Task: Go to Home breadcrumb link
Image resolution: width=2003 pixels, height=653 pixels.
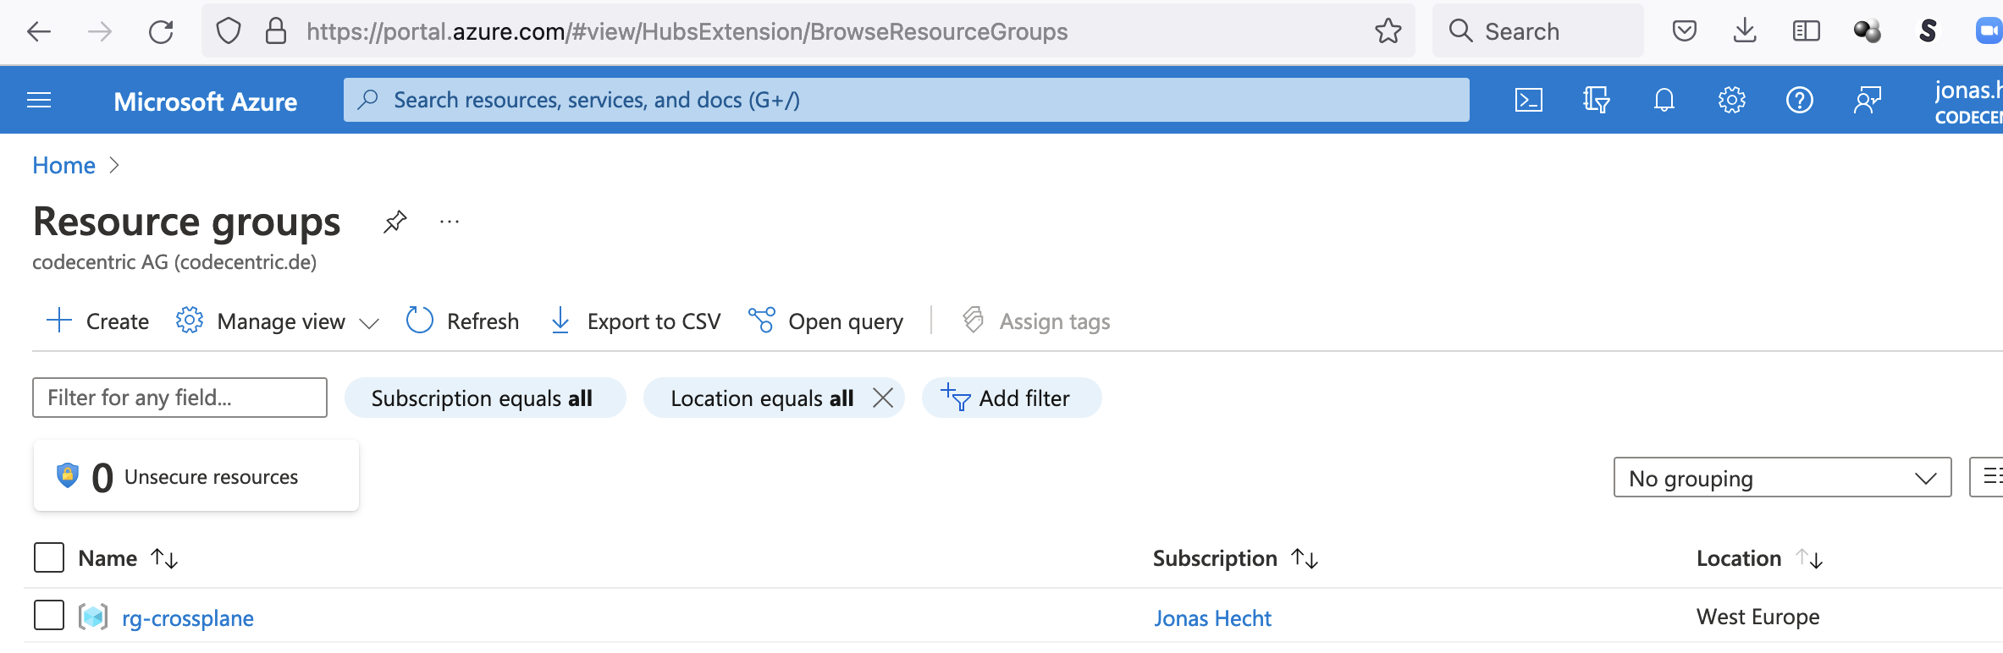Action: tap(63, 165)
